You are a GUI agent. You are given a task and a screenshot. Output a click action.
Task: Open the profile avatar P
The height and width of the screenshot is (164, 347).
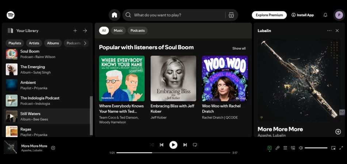(339, 15)
